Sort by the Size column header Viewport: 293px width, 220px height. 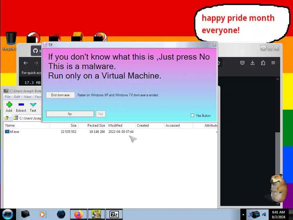pos(64,125)
